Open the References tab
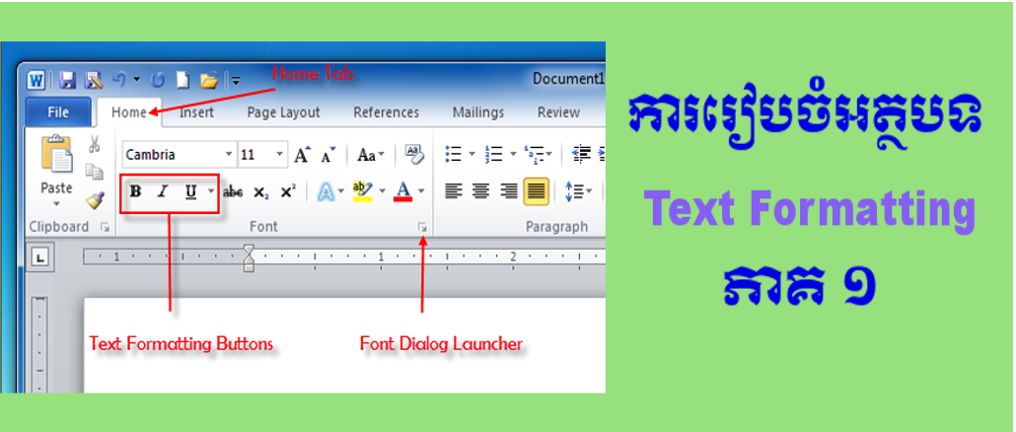Image resolution: width=1016 pixels, height=432 pixels. tap(387, 112)
